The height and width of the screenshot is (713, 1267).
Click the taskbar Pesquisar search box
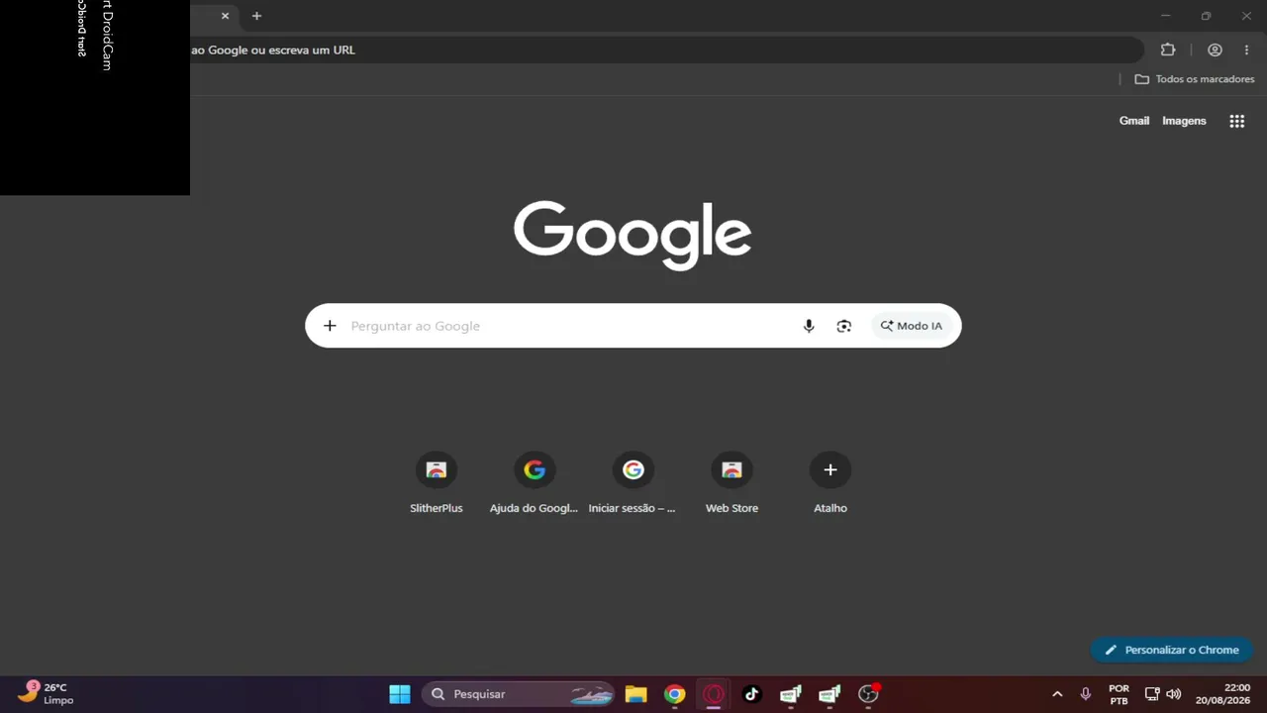click(520, 694)
